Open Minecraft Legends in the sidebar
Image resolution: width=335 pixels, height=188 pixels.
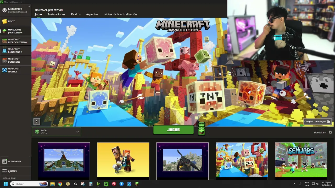tap(15, 70)
